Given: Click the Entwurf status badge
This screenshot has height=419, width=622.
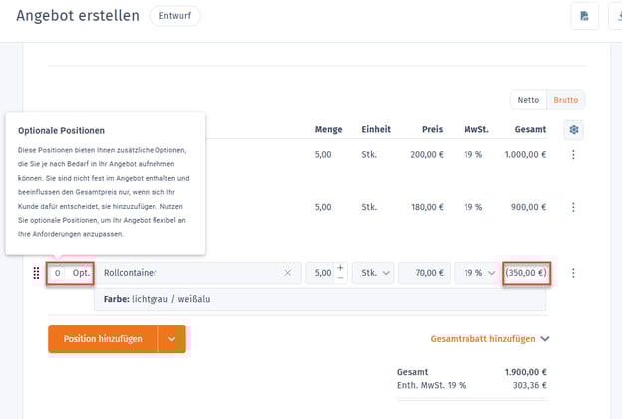Looking at the screenshot, I should (x=174, y=16).
